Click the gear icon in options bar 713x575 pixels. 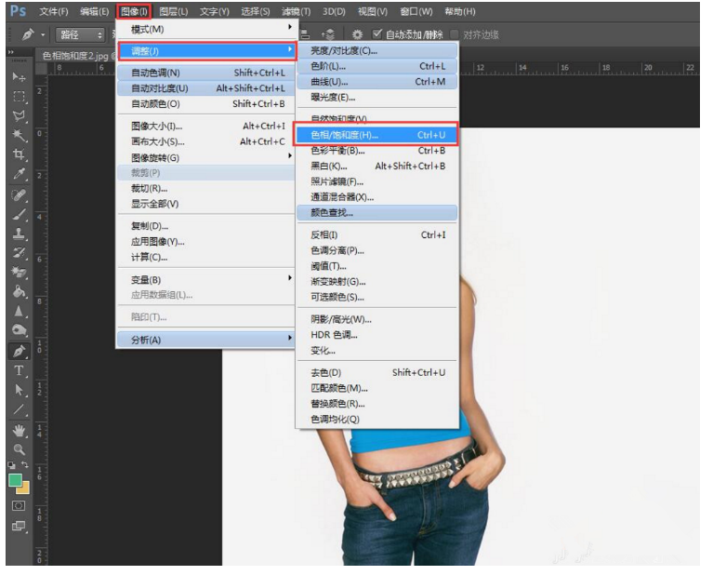pos(357,34)
